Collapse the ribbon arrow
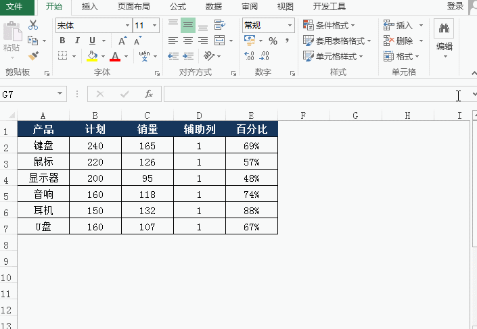This screenshot has height=329, width=477. click(x=474, y=73)
